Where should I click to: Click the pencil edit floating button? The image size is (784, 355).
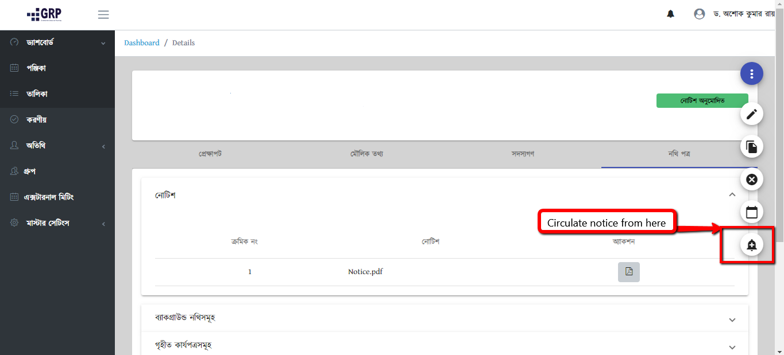click(x=751, y=114)
